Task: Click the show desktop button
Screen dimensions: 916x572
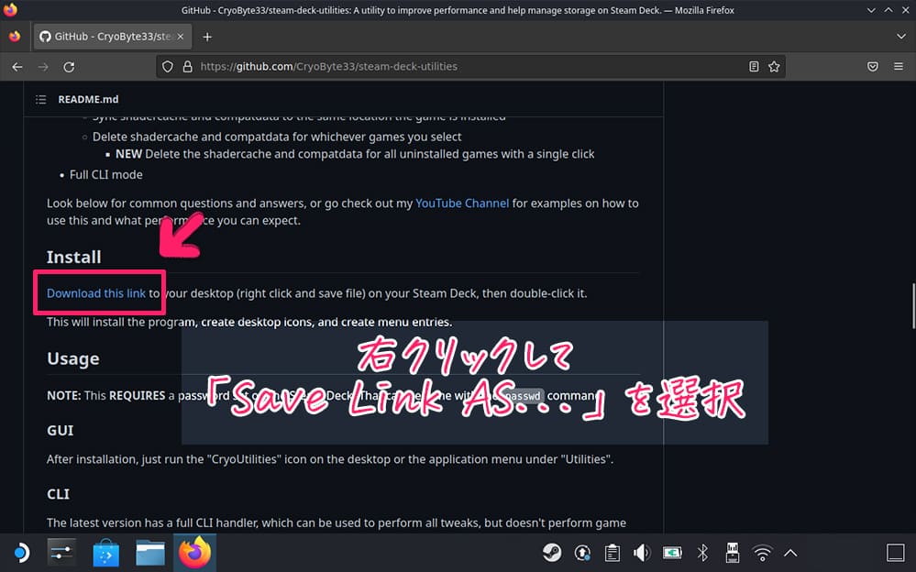Action: pyautogui.click(x=895, y=553)
